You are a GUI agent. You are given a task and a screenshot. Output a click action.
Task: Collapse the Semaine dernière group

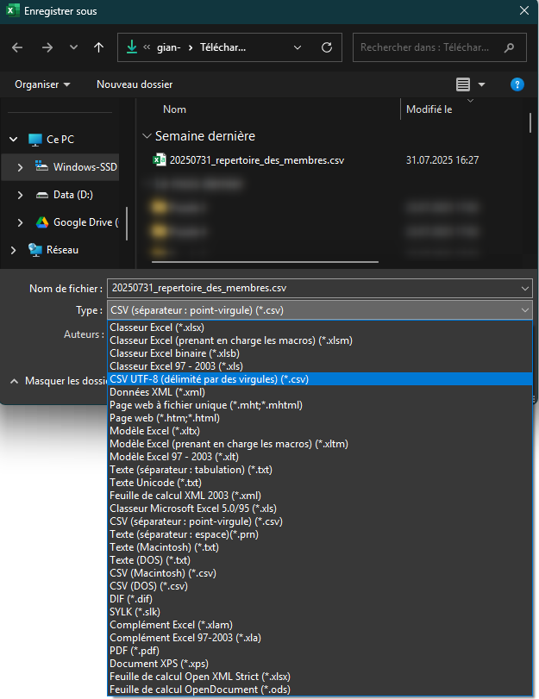[x=147, y=136]
